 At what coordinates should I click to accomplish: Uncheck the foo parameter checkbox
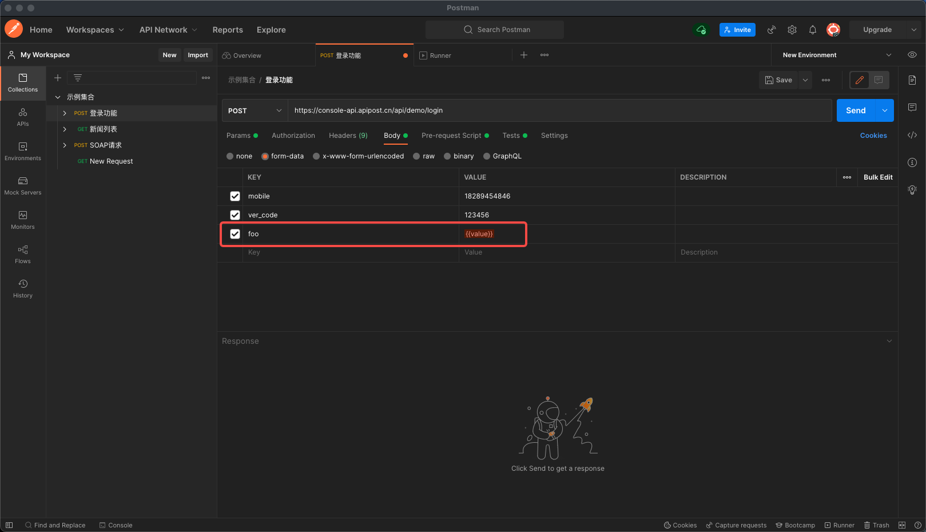[x=235, y=234]
